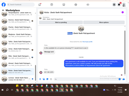Viewport: 129px width, 96px height.
Task: Click the back arrow beside Marketplace
Action: click(x=3, y=10)
